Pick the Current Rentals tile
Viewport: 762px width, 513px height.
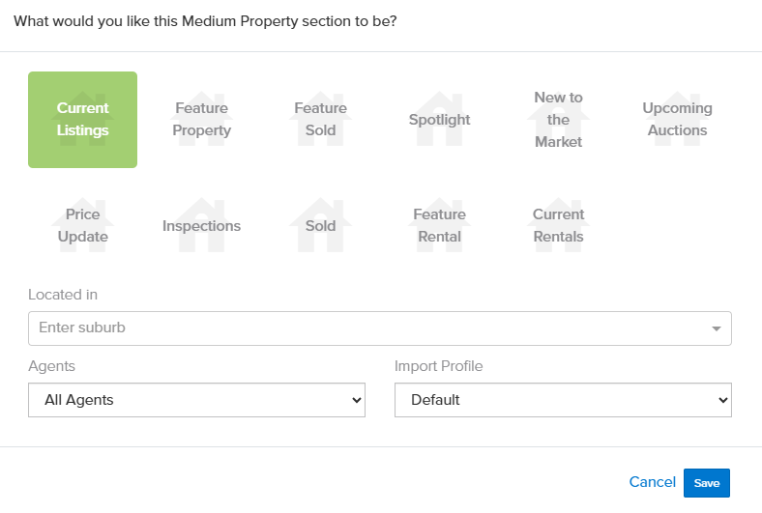pyautogui.click(x=558, y=225)
